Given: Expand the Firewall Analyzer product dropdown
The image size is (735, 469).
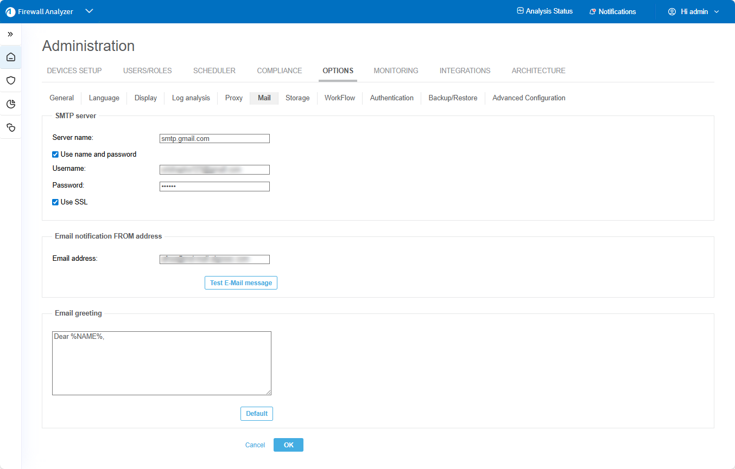Looking at the screenshot, I should [x=90, y=11].
